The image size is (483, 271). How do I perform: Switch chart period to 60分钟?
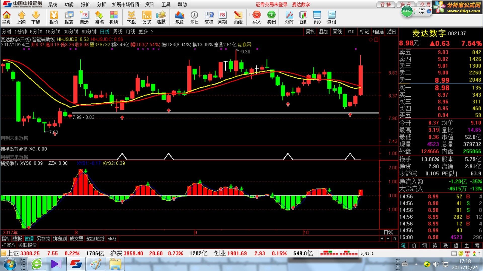89,32
